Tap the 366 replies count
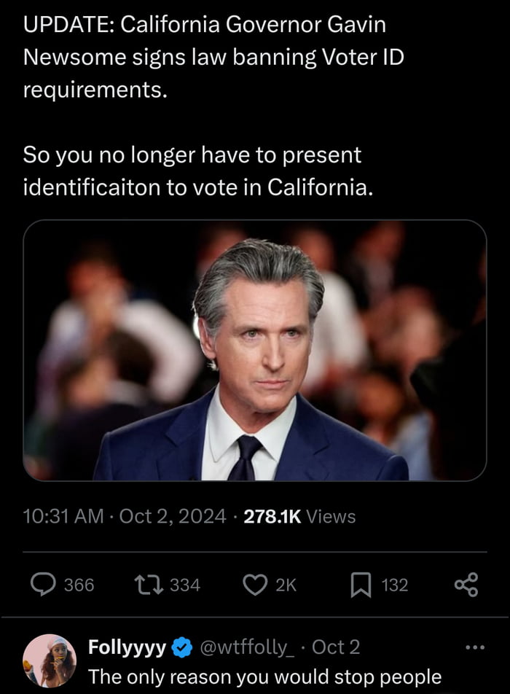 [79, 585]
